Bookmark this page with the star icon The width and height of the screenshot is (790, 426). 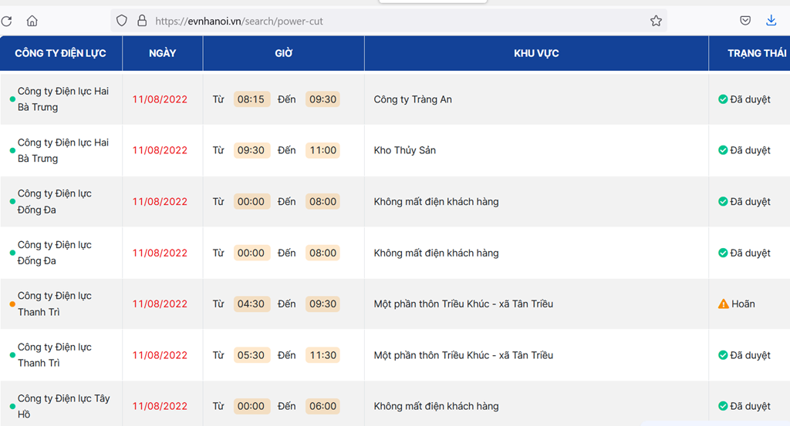(656, 21)
